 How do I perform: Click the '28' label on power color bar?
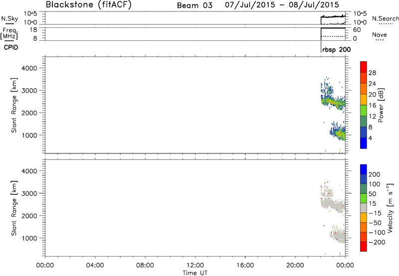click(x=372, y=73)
